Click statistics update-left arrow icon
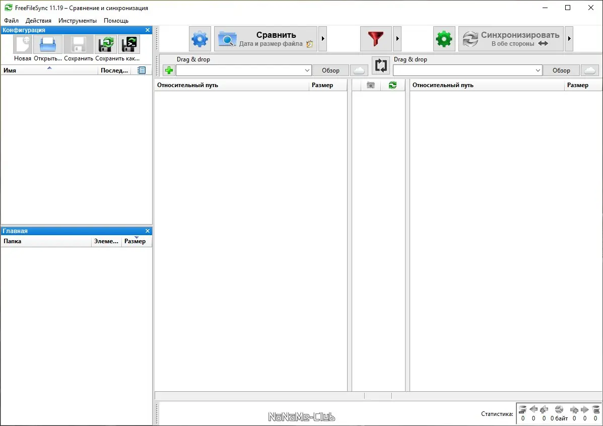This screenshot has height=426, width=603. [x=533, y=409]
